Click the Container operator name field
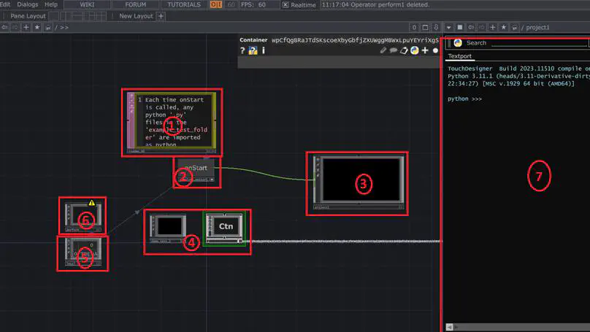The width and height of the screenshot is (590, 332). click(355, 40)
